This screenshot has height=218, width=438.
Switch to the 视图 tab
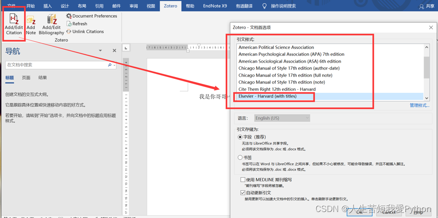[150, 6]
